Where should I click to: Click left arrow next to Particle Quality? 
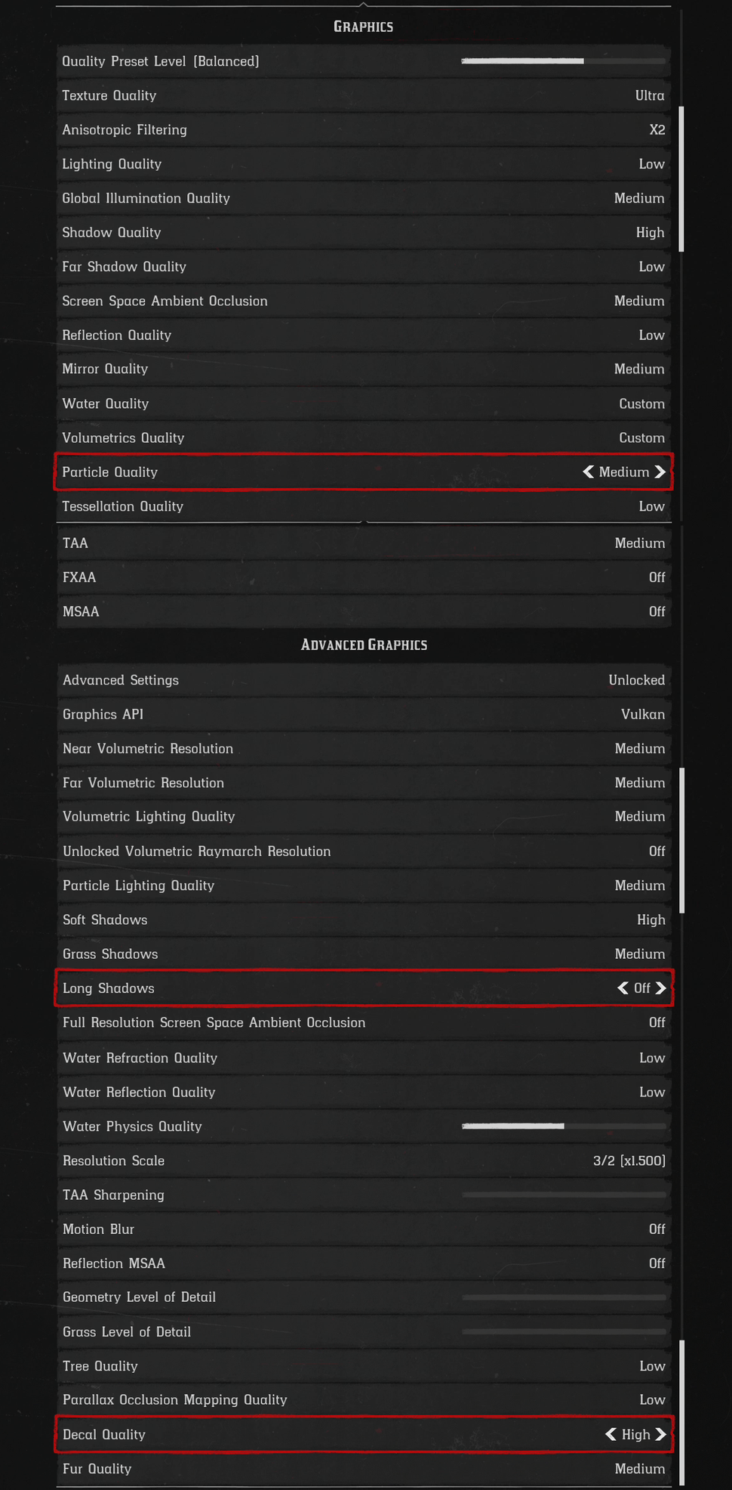[589, 472]
